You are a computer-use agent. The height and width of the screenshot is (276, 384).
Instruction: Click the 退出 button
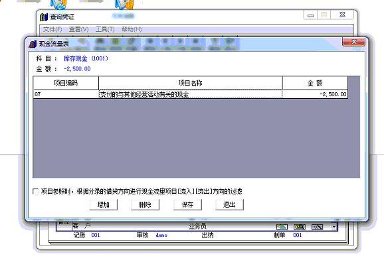coord(229,204)
